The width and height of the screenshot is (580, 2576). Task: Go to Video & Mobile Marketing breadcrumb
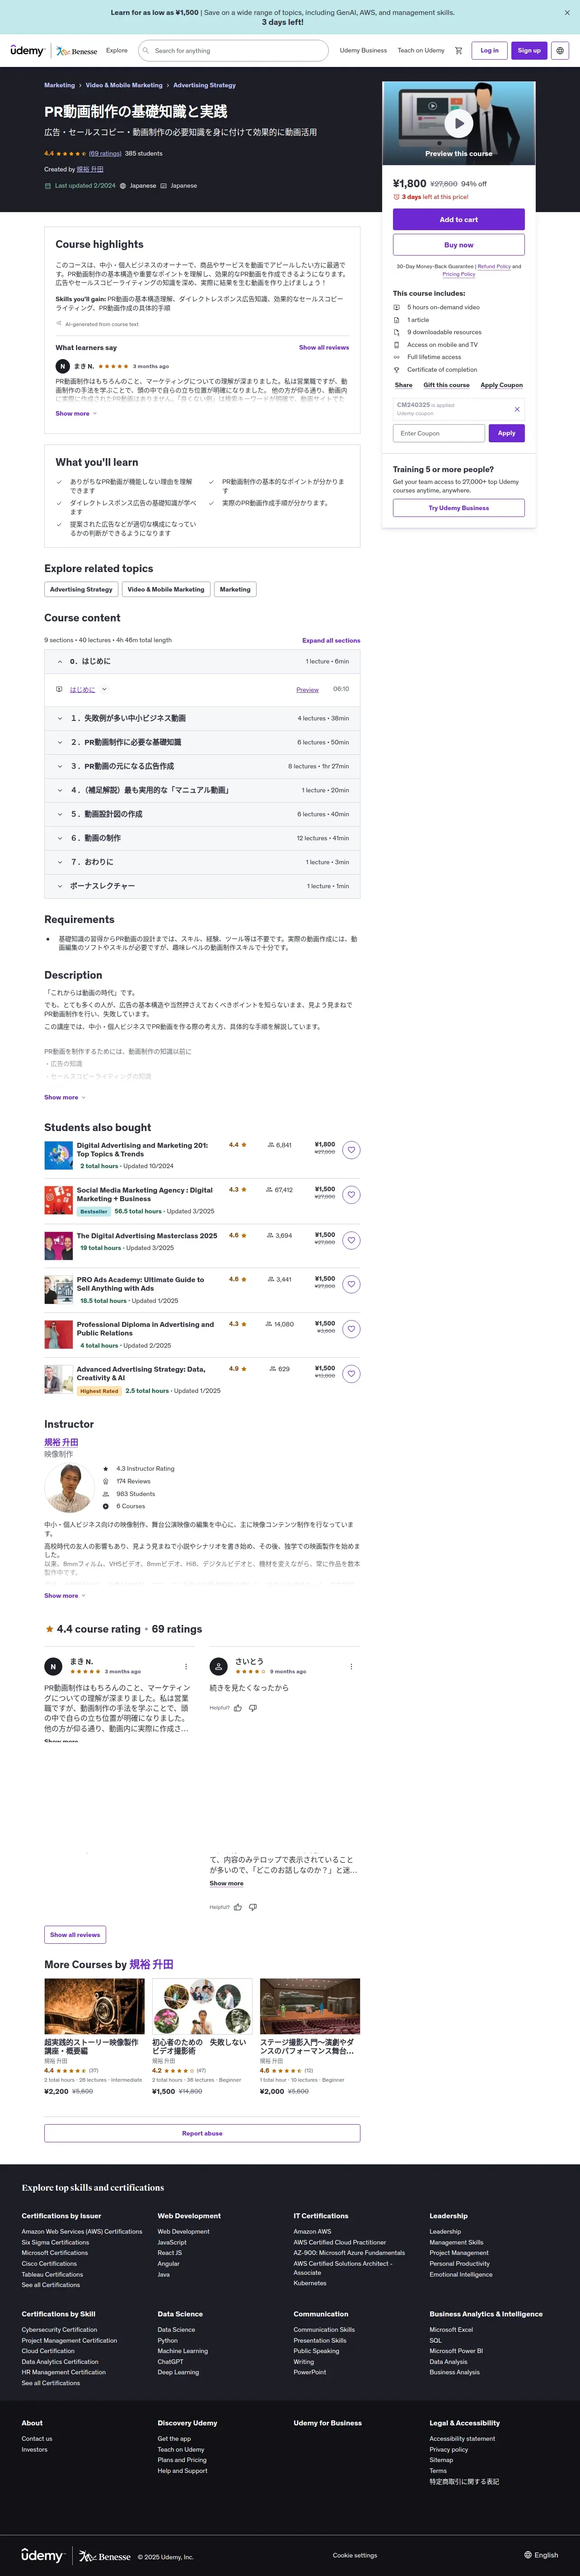[x=124, y=85]
